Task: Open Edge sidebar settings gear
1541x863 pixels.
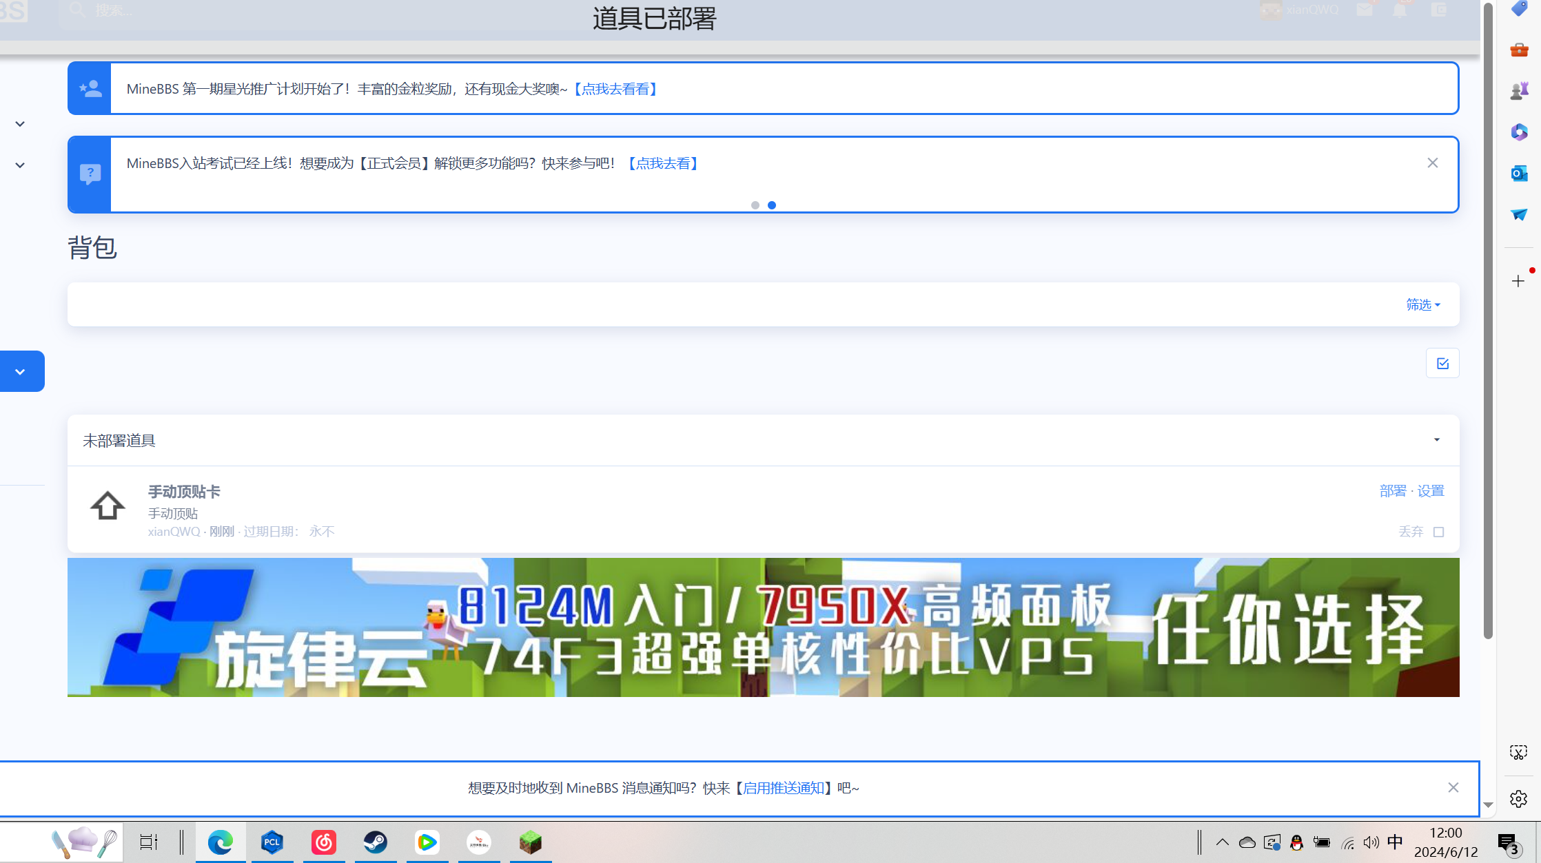Action: coord(1518,799)
